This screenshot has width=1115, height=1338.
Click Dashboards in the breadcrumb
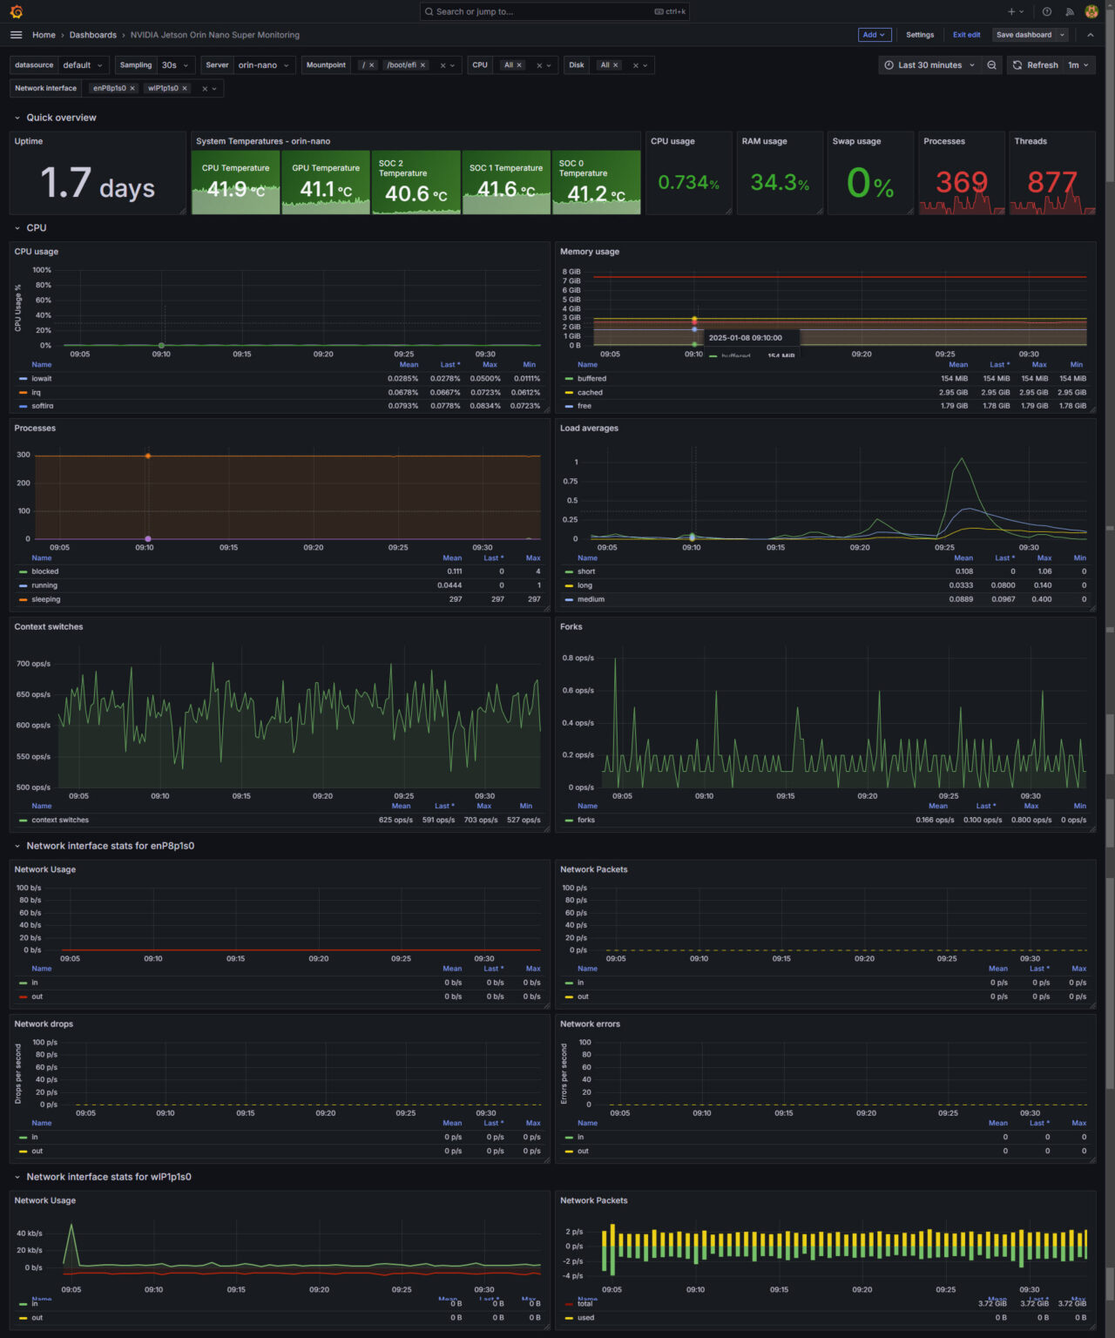click(92, 35)
